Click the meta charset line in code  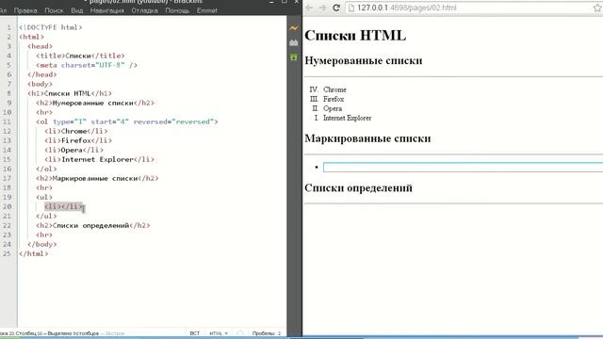tap(87, 65)
